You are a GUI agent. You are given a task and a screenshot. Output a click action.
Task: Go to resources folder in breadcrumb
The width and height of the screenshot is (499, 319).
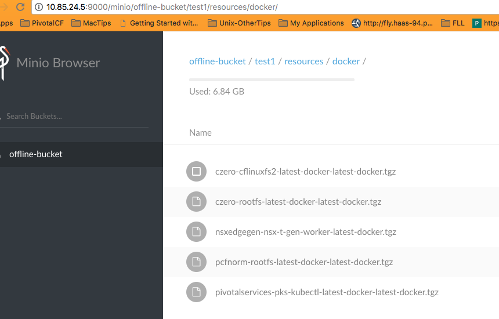click(303, 61)
